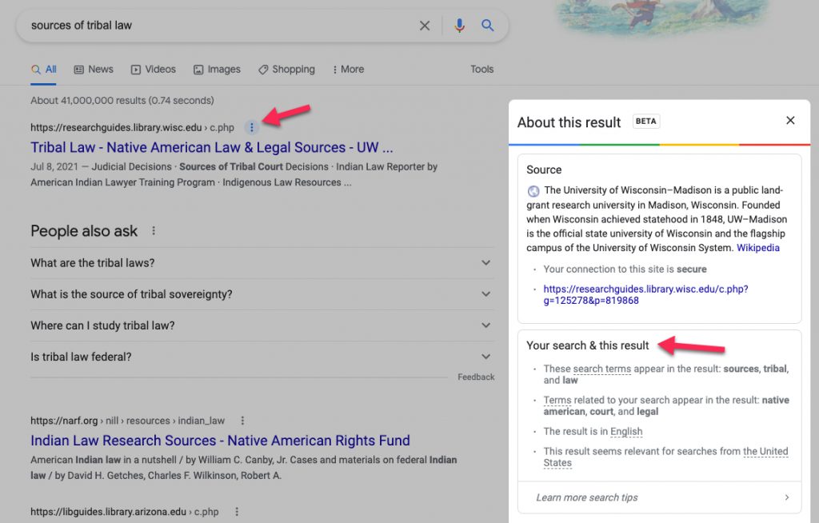This screenshot has width=819, height=523.
Task: Click the 'People also ask' heading
Action: pyautogui.click(x=84, y=231)
